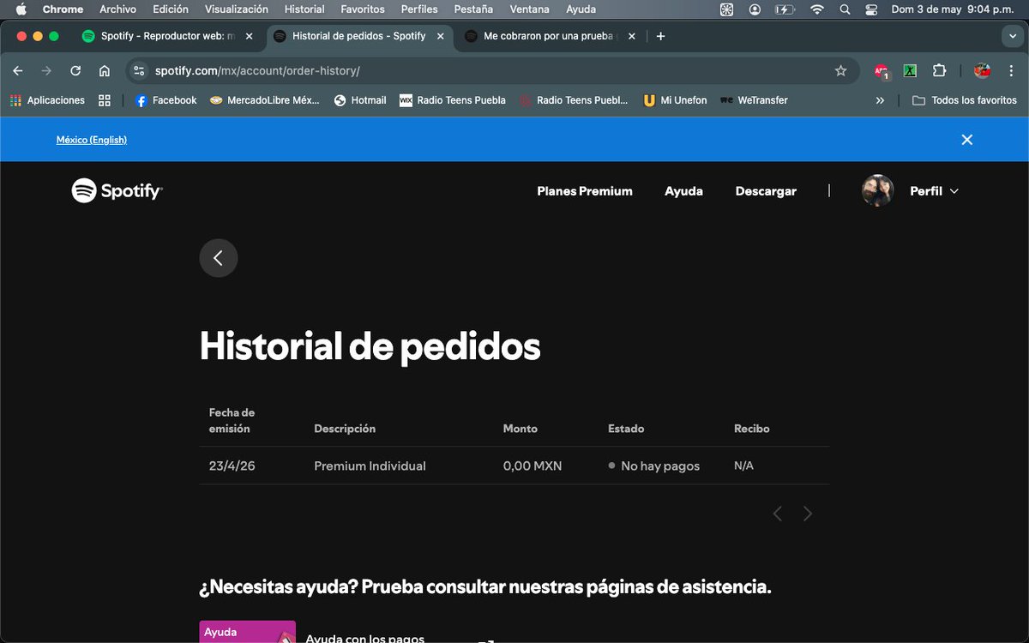This screenshot has height=643, width=1029.
Task: Open the first Radio Teens Puebla bookmark
Action: pyautogui.click(x=453, y=100)
